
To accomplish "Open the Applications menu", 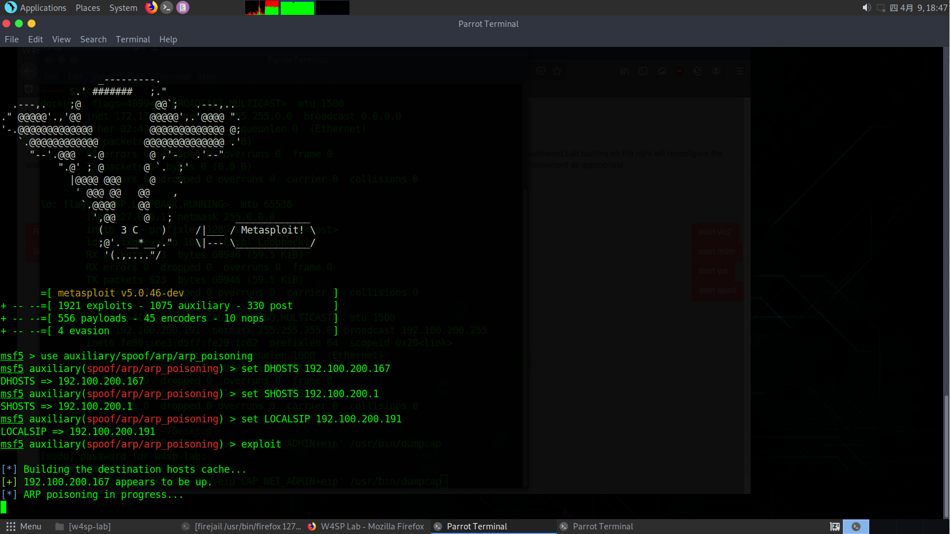I will (36, 7).
